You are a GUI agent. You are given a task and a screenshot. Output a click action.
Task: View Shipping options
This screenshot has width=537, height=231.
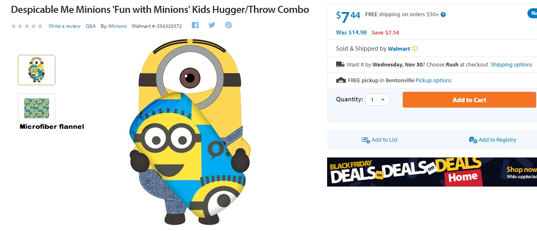511,64
